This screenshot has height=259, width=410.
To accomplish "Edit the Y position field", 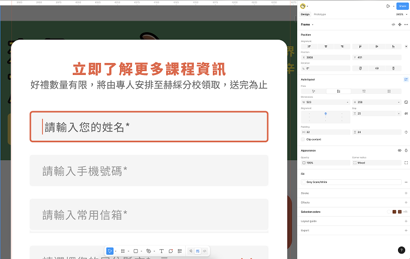I will [377, 58].
